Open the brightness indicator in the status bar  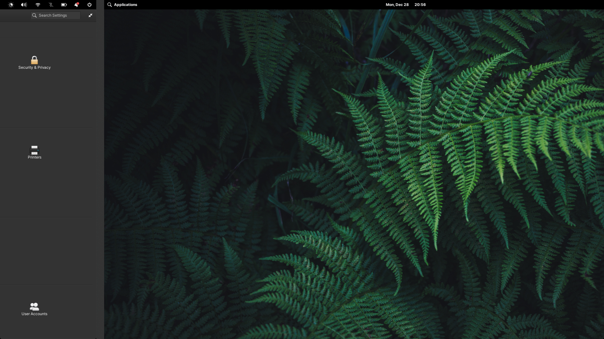point(11,5)
